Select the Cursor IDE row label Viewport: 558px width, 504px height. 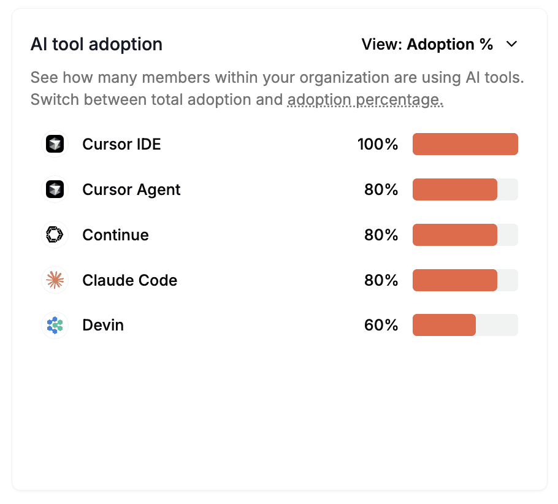(121, 145)
